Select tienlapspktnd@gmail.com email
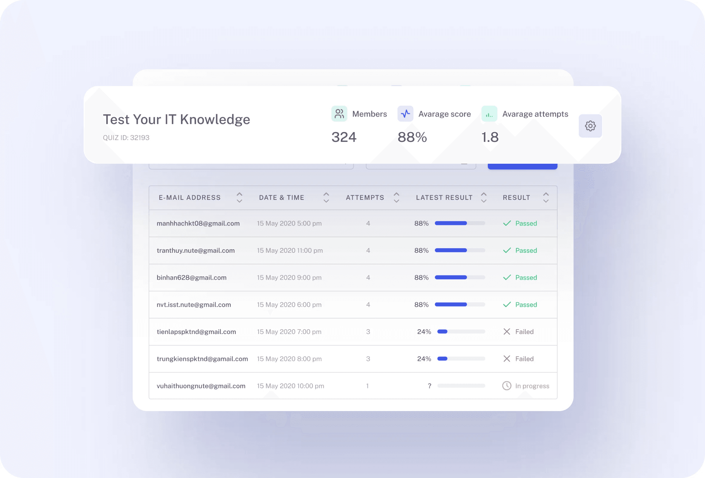The width and height of the screenshot is (705, 478). pos(196,332)
